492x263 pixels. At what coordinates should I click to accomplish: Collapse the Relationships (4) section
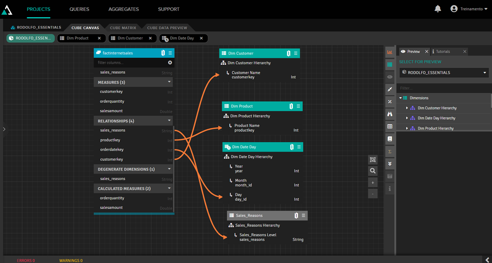pos(169,121)
